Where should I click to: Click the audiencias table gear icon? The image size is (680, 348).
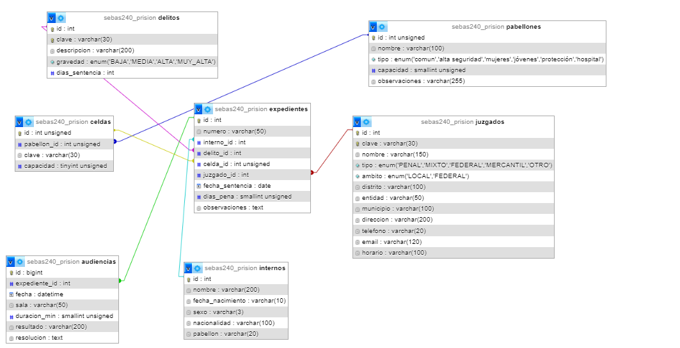click(20, 262)
